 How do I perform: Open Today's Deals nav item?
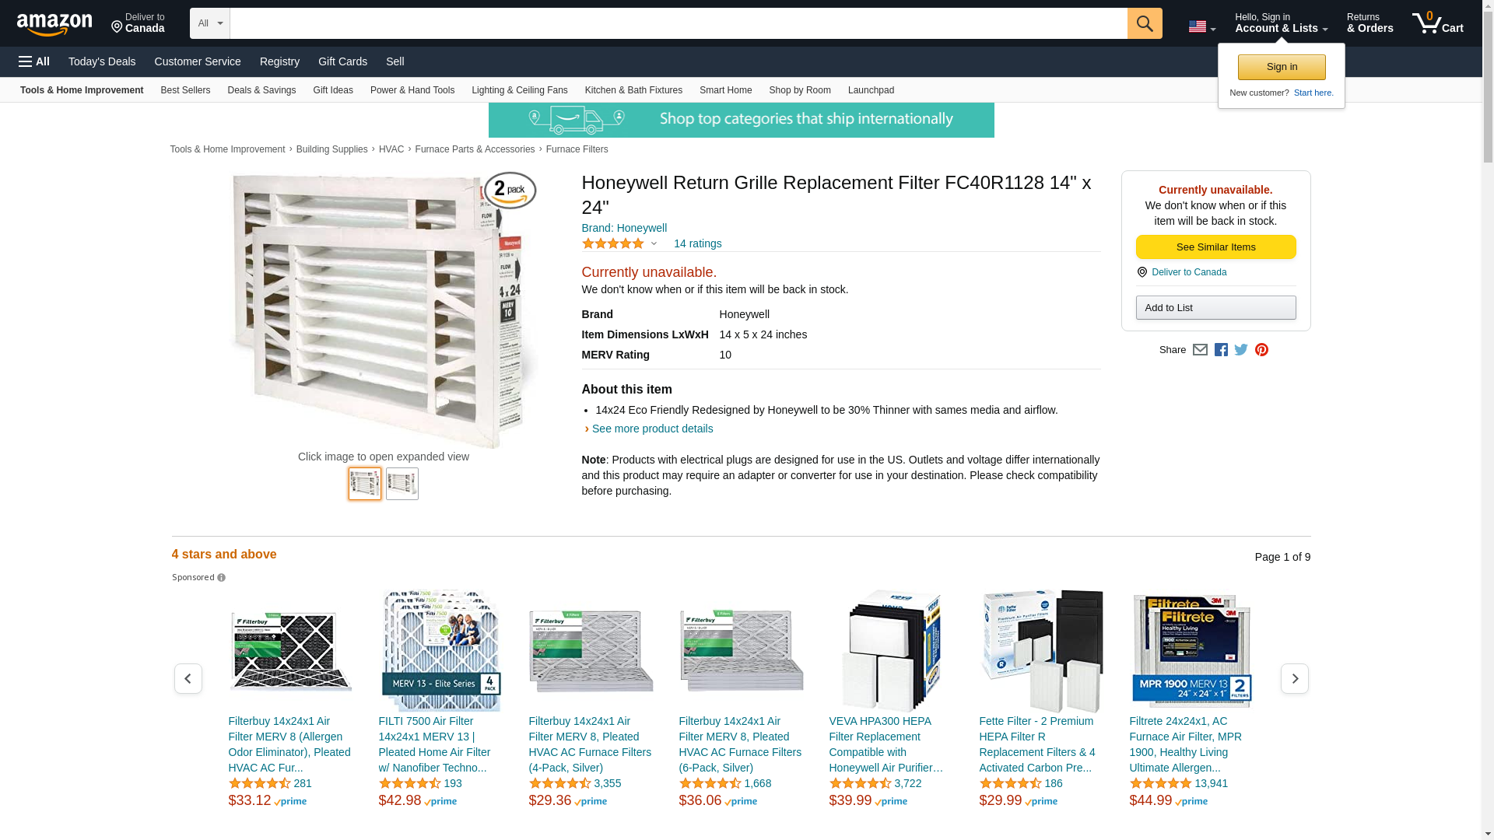pyautogui.click(x=102, y=61)
